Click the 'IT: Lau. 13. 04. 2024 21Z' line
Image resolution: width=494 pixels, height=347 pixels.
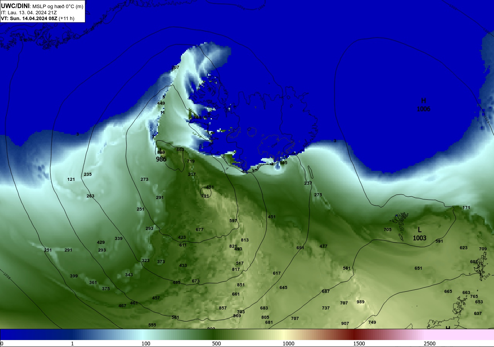29,12
